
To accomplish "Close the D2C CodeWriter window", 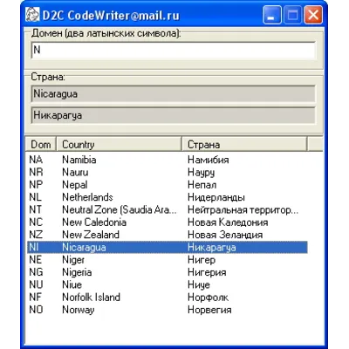I will 313,15.
